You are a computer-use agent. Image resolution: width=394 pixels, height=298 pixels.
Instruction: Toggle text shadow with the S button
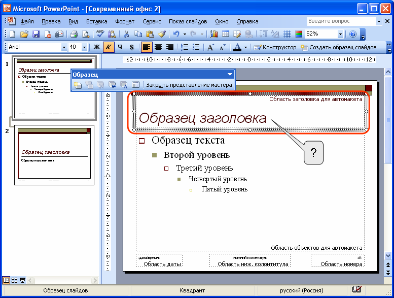click(x=132, y=47)
